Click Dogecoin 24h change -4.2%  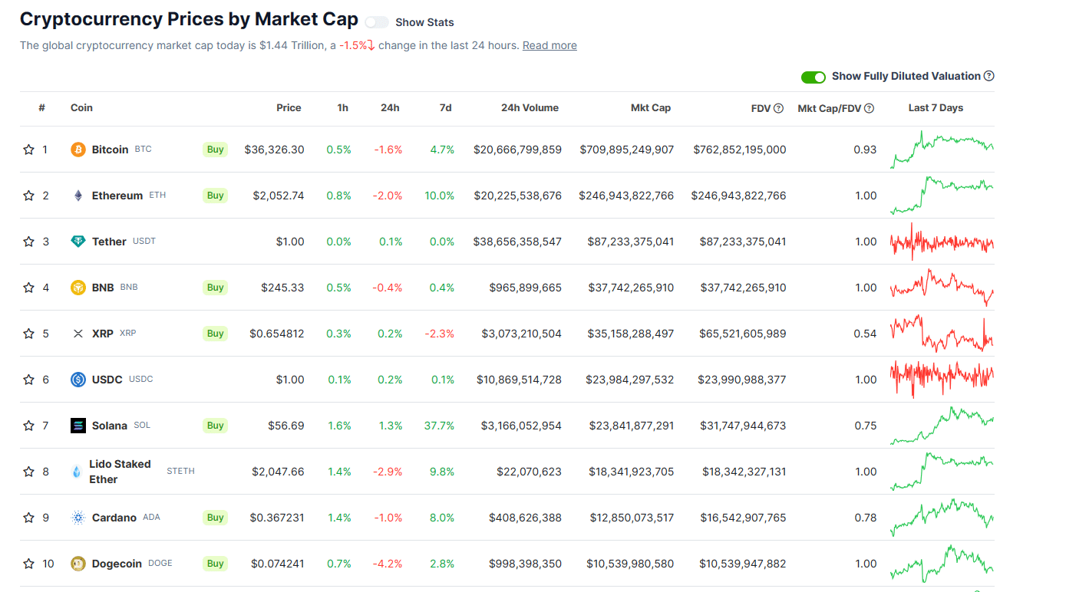coord(388,564)
